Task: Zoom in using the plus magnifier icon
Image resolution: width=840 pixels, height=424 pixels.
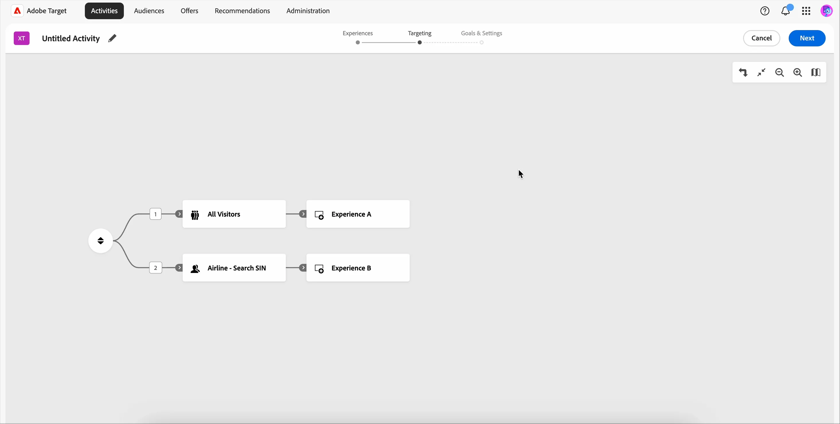Action: [x=798, y=72]
